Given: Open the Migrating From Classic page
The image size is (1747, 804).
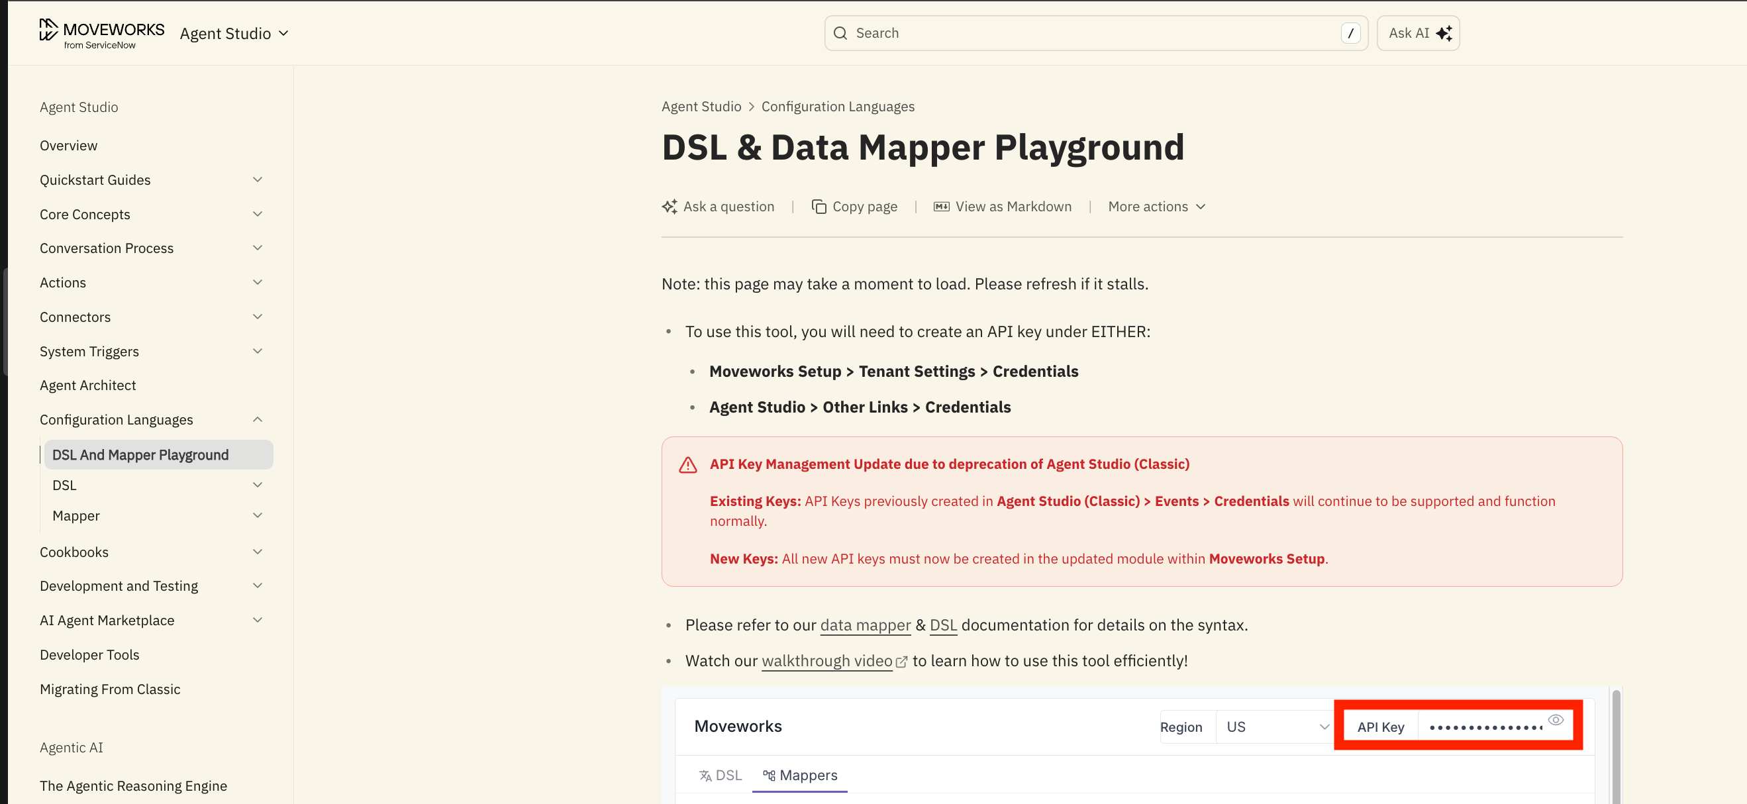Looking at the screenshot, I should (x=110, y=689).
